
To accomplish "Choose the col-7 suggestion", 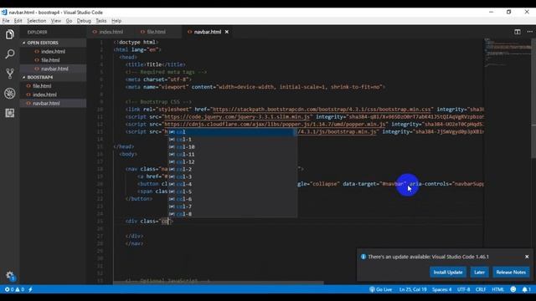I will 232,207.
